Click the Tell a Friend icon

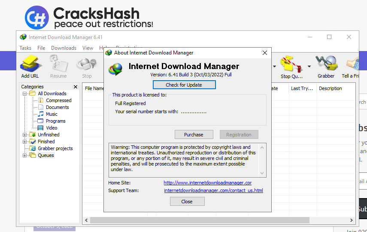353,63
